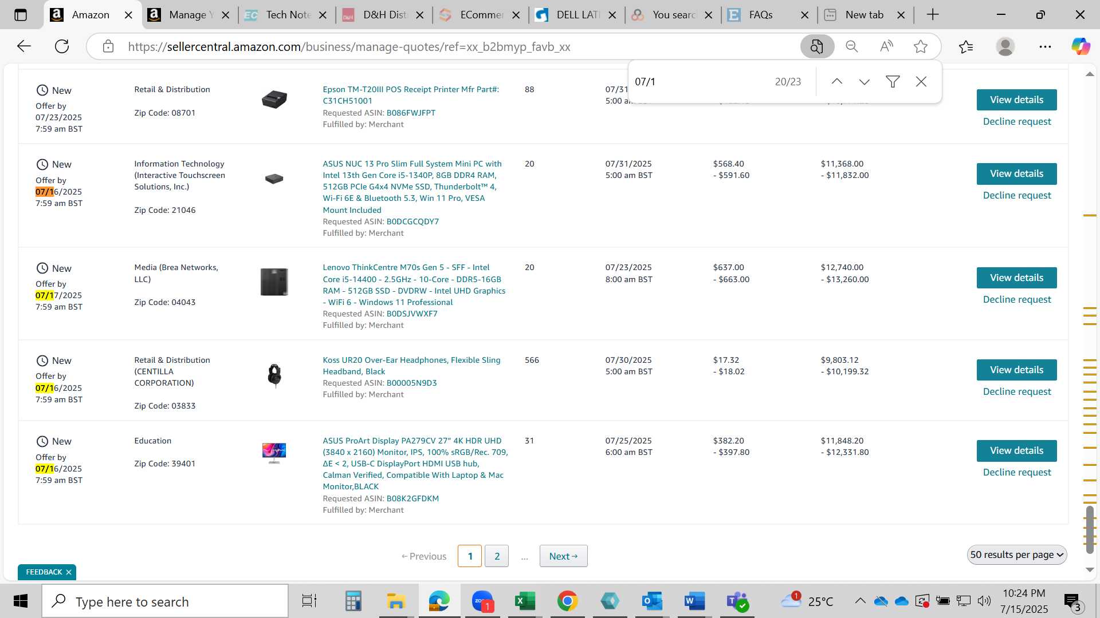Open tab actions menu icon
Screen dimensions: 1100x618
coord(21,15)
